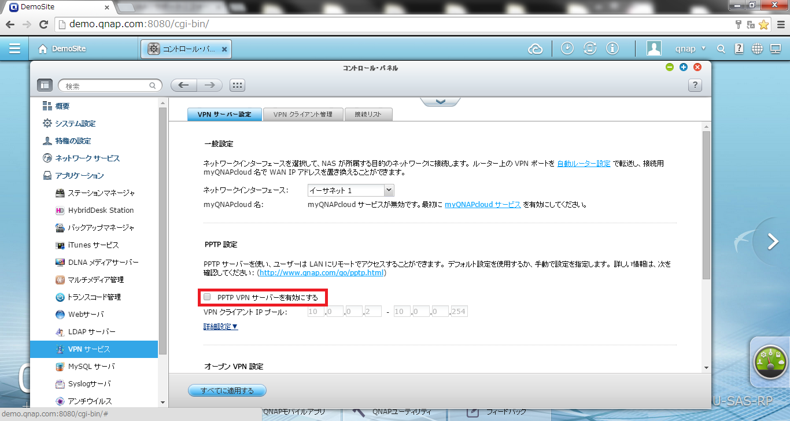Expand the collapsed top panel chevron
Screen dimensions: 790x421
tap(440, 102)
